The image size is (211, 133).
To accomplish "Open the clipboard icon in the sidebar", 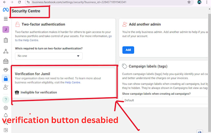I will (x=6, y=40).
